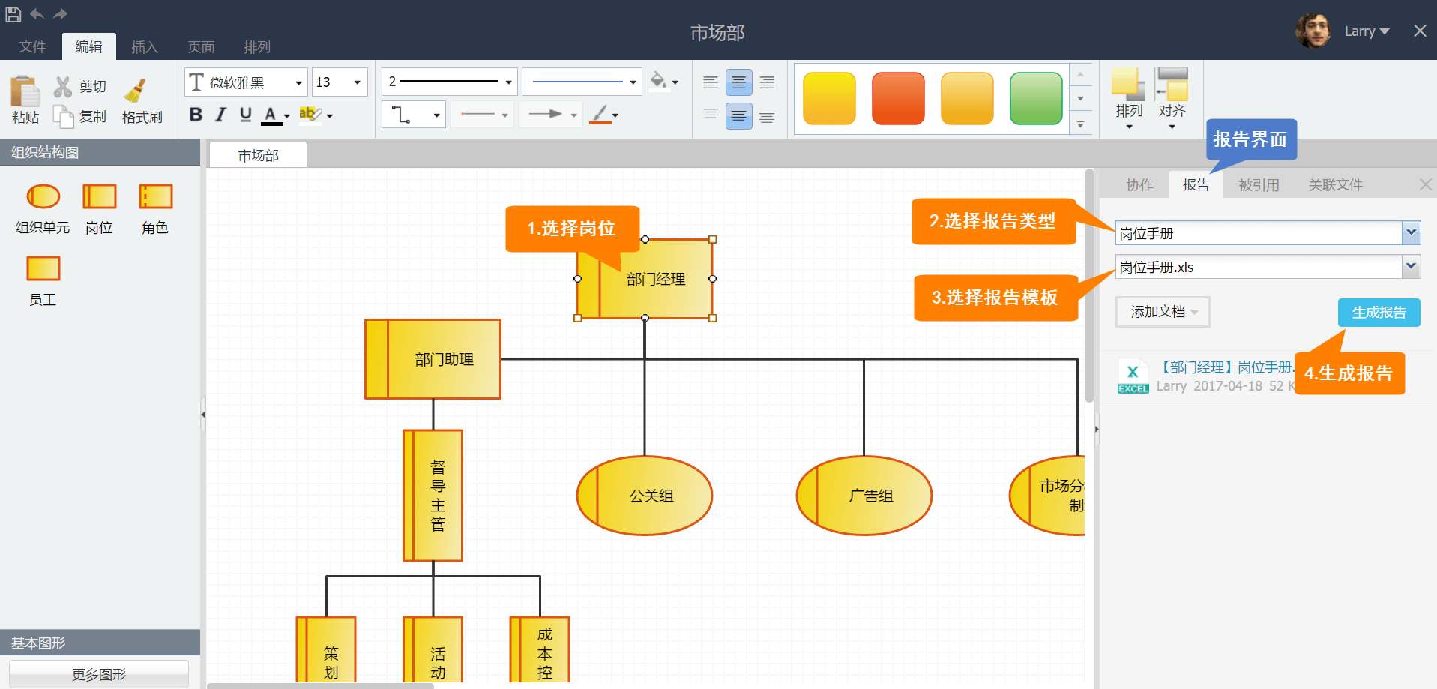Click the 生成报告 button

click(1379, 313)
